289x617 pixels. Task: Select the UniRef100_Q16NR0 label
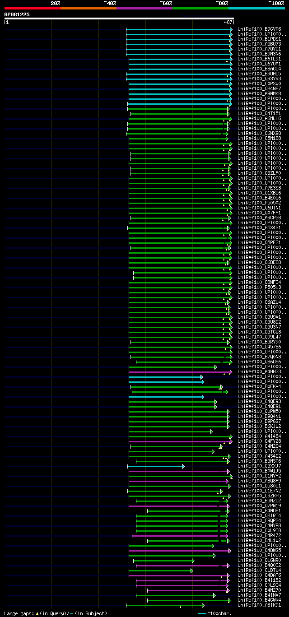tap(259, 560)
